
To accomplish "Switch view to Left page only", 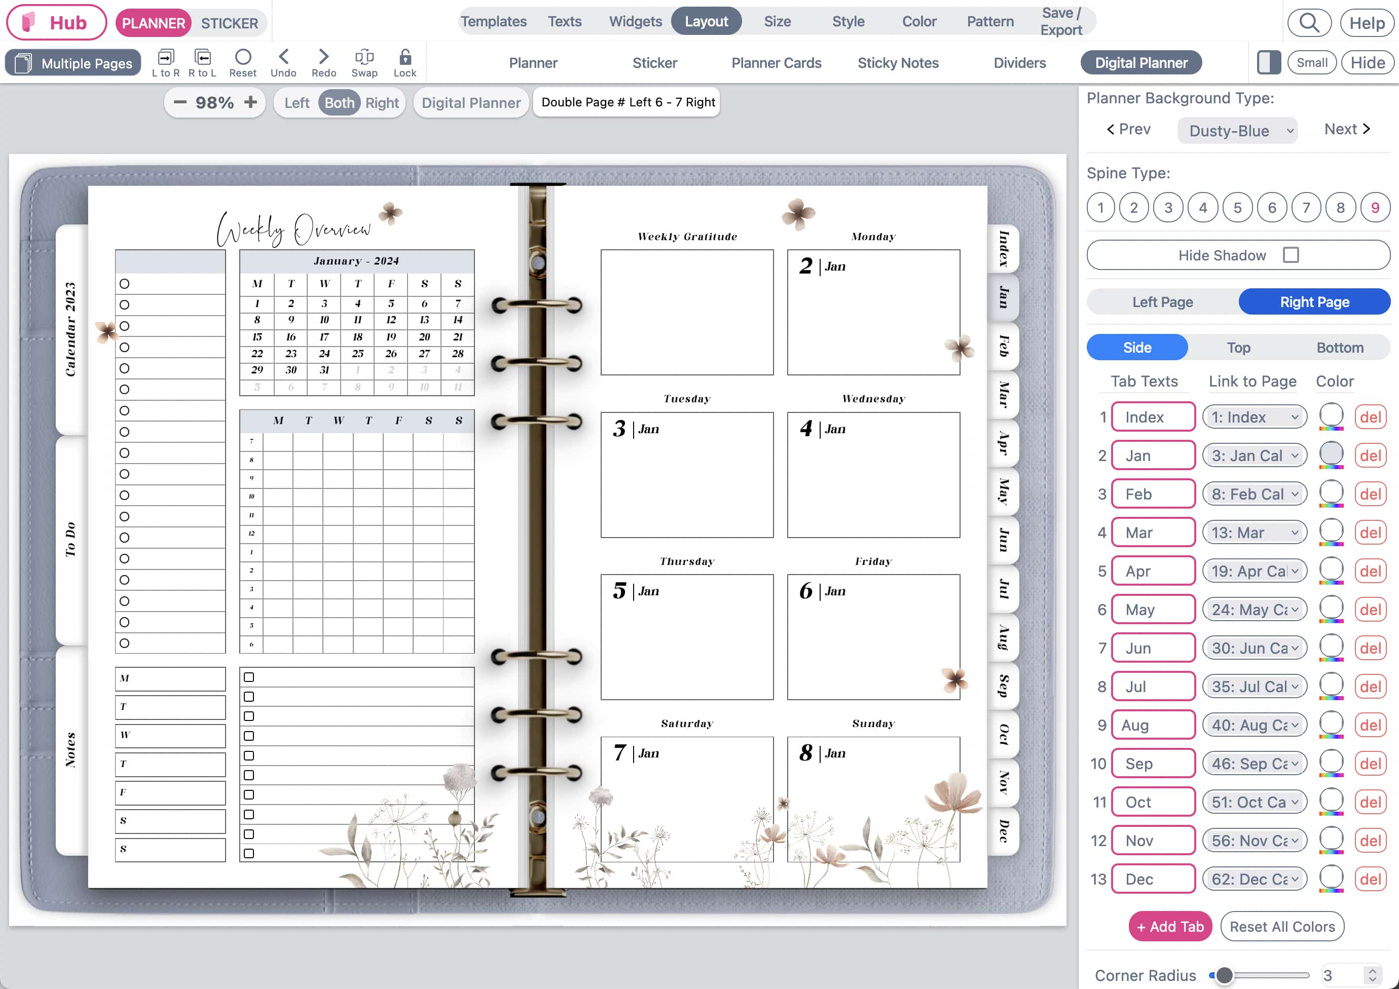I will (297, 103).
